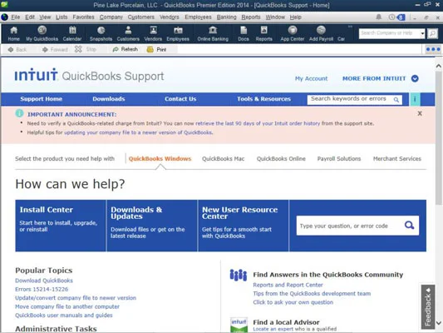The height and width of the screenshot is (333, 443).
Task: Click the support search magnifier icon
Action: pos(396,100)
